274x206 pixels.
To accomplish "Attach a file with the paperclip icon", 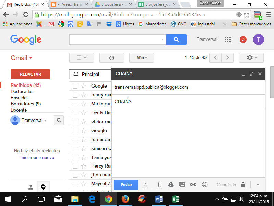I will point(159,185).
